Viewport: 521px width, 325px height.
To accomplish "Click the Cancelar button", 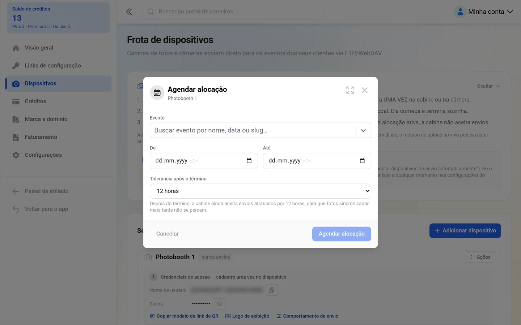I will click(168, 234).
